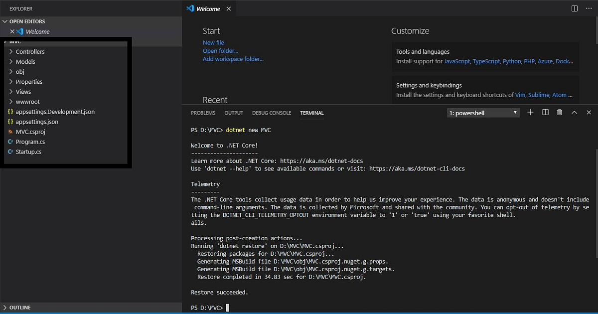
Task: Open the appsettings.Development.json file
Action: point(55,112)
